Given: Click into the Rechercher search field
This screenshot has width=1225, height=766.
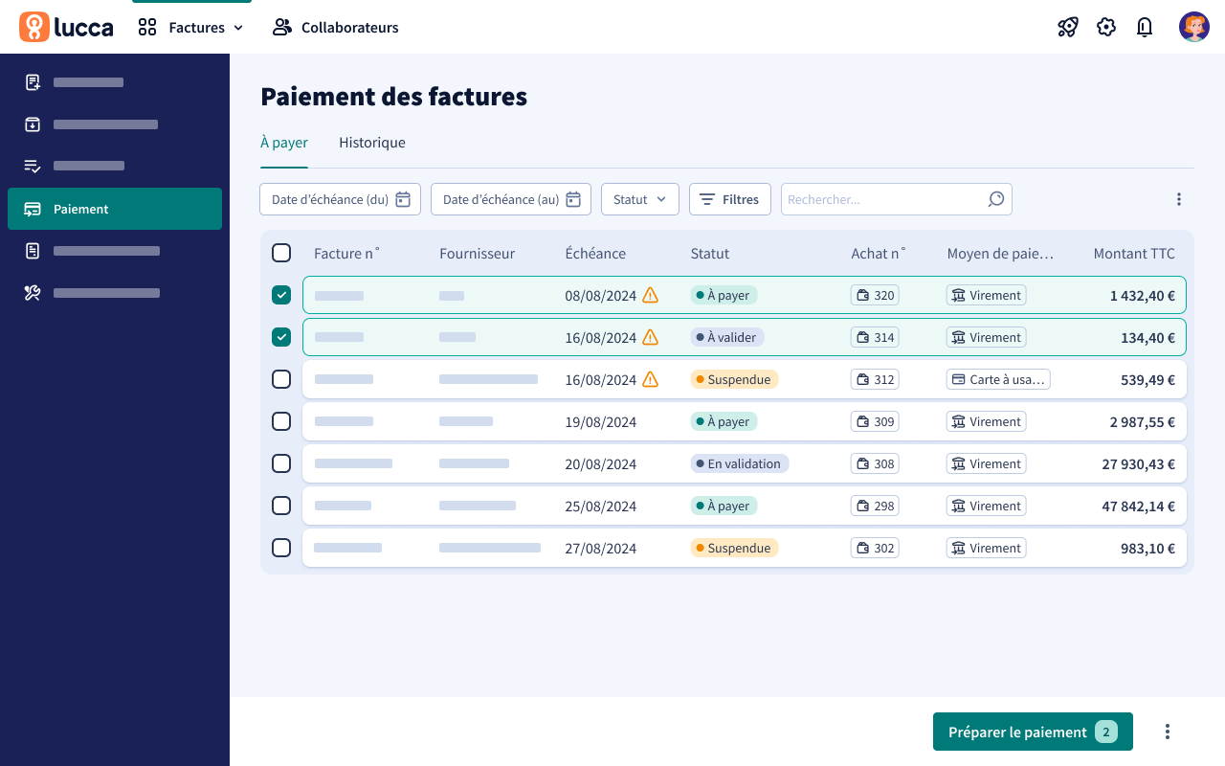Looking at the screenshot, I should point(880,199).
